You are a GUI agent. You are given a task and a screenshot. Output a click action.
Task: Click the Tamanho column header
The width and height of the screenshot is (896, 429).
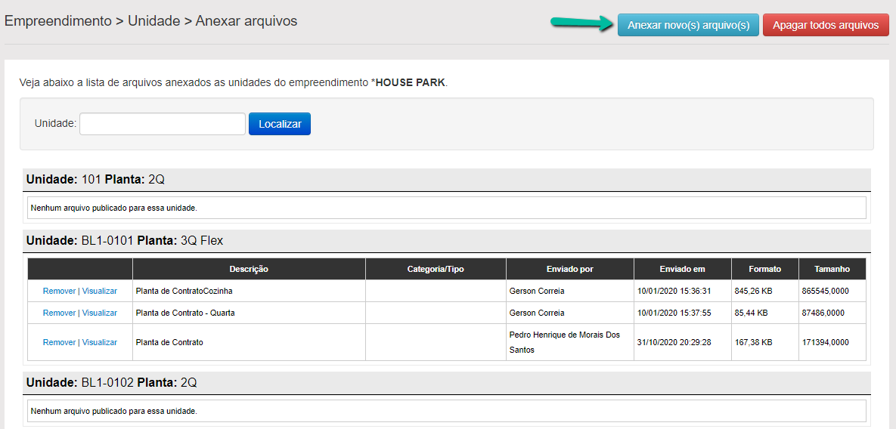click(832, 269)
